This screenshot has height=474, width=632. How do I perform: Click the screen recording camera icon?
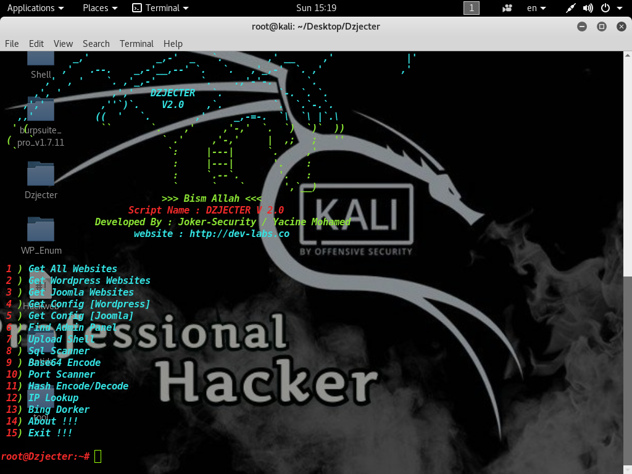(x=507, y=8)
